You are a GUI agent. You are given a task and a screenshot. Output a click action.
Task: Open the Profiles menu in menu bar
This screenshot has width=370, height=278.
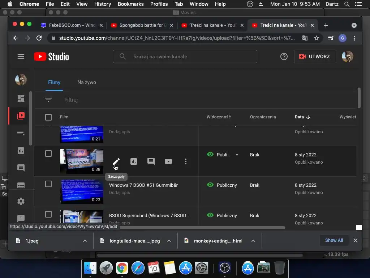[x=159, y=4]
